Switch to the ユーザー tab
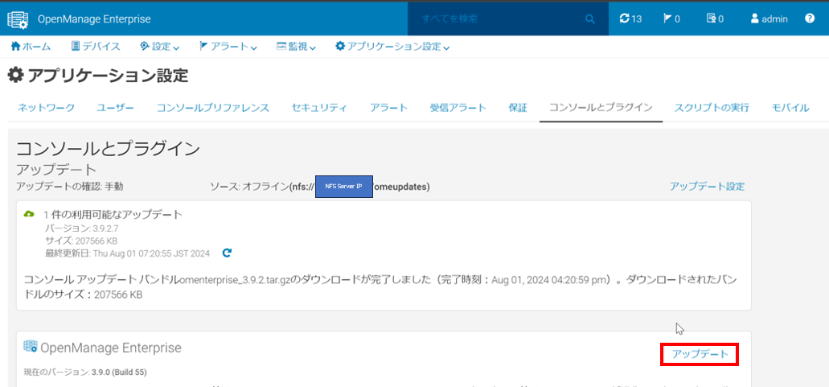829x387 pixels. (115, 108)
